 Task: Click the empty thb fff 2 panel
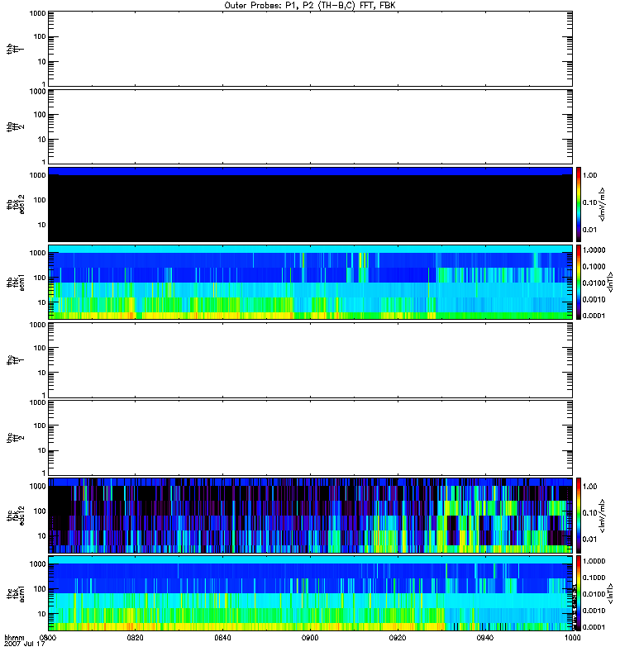(x=310, y=126)
